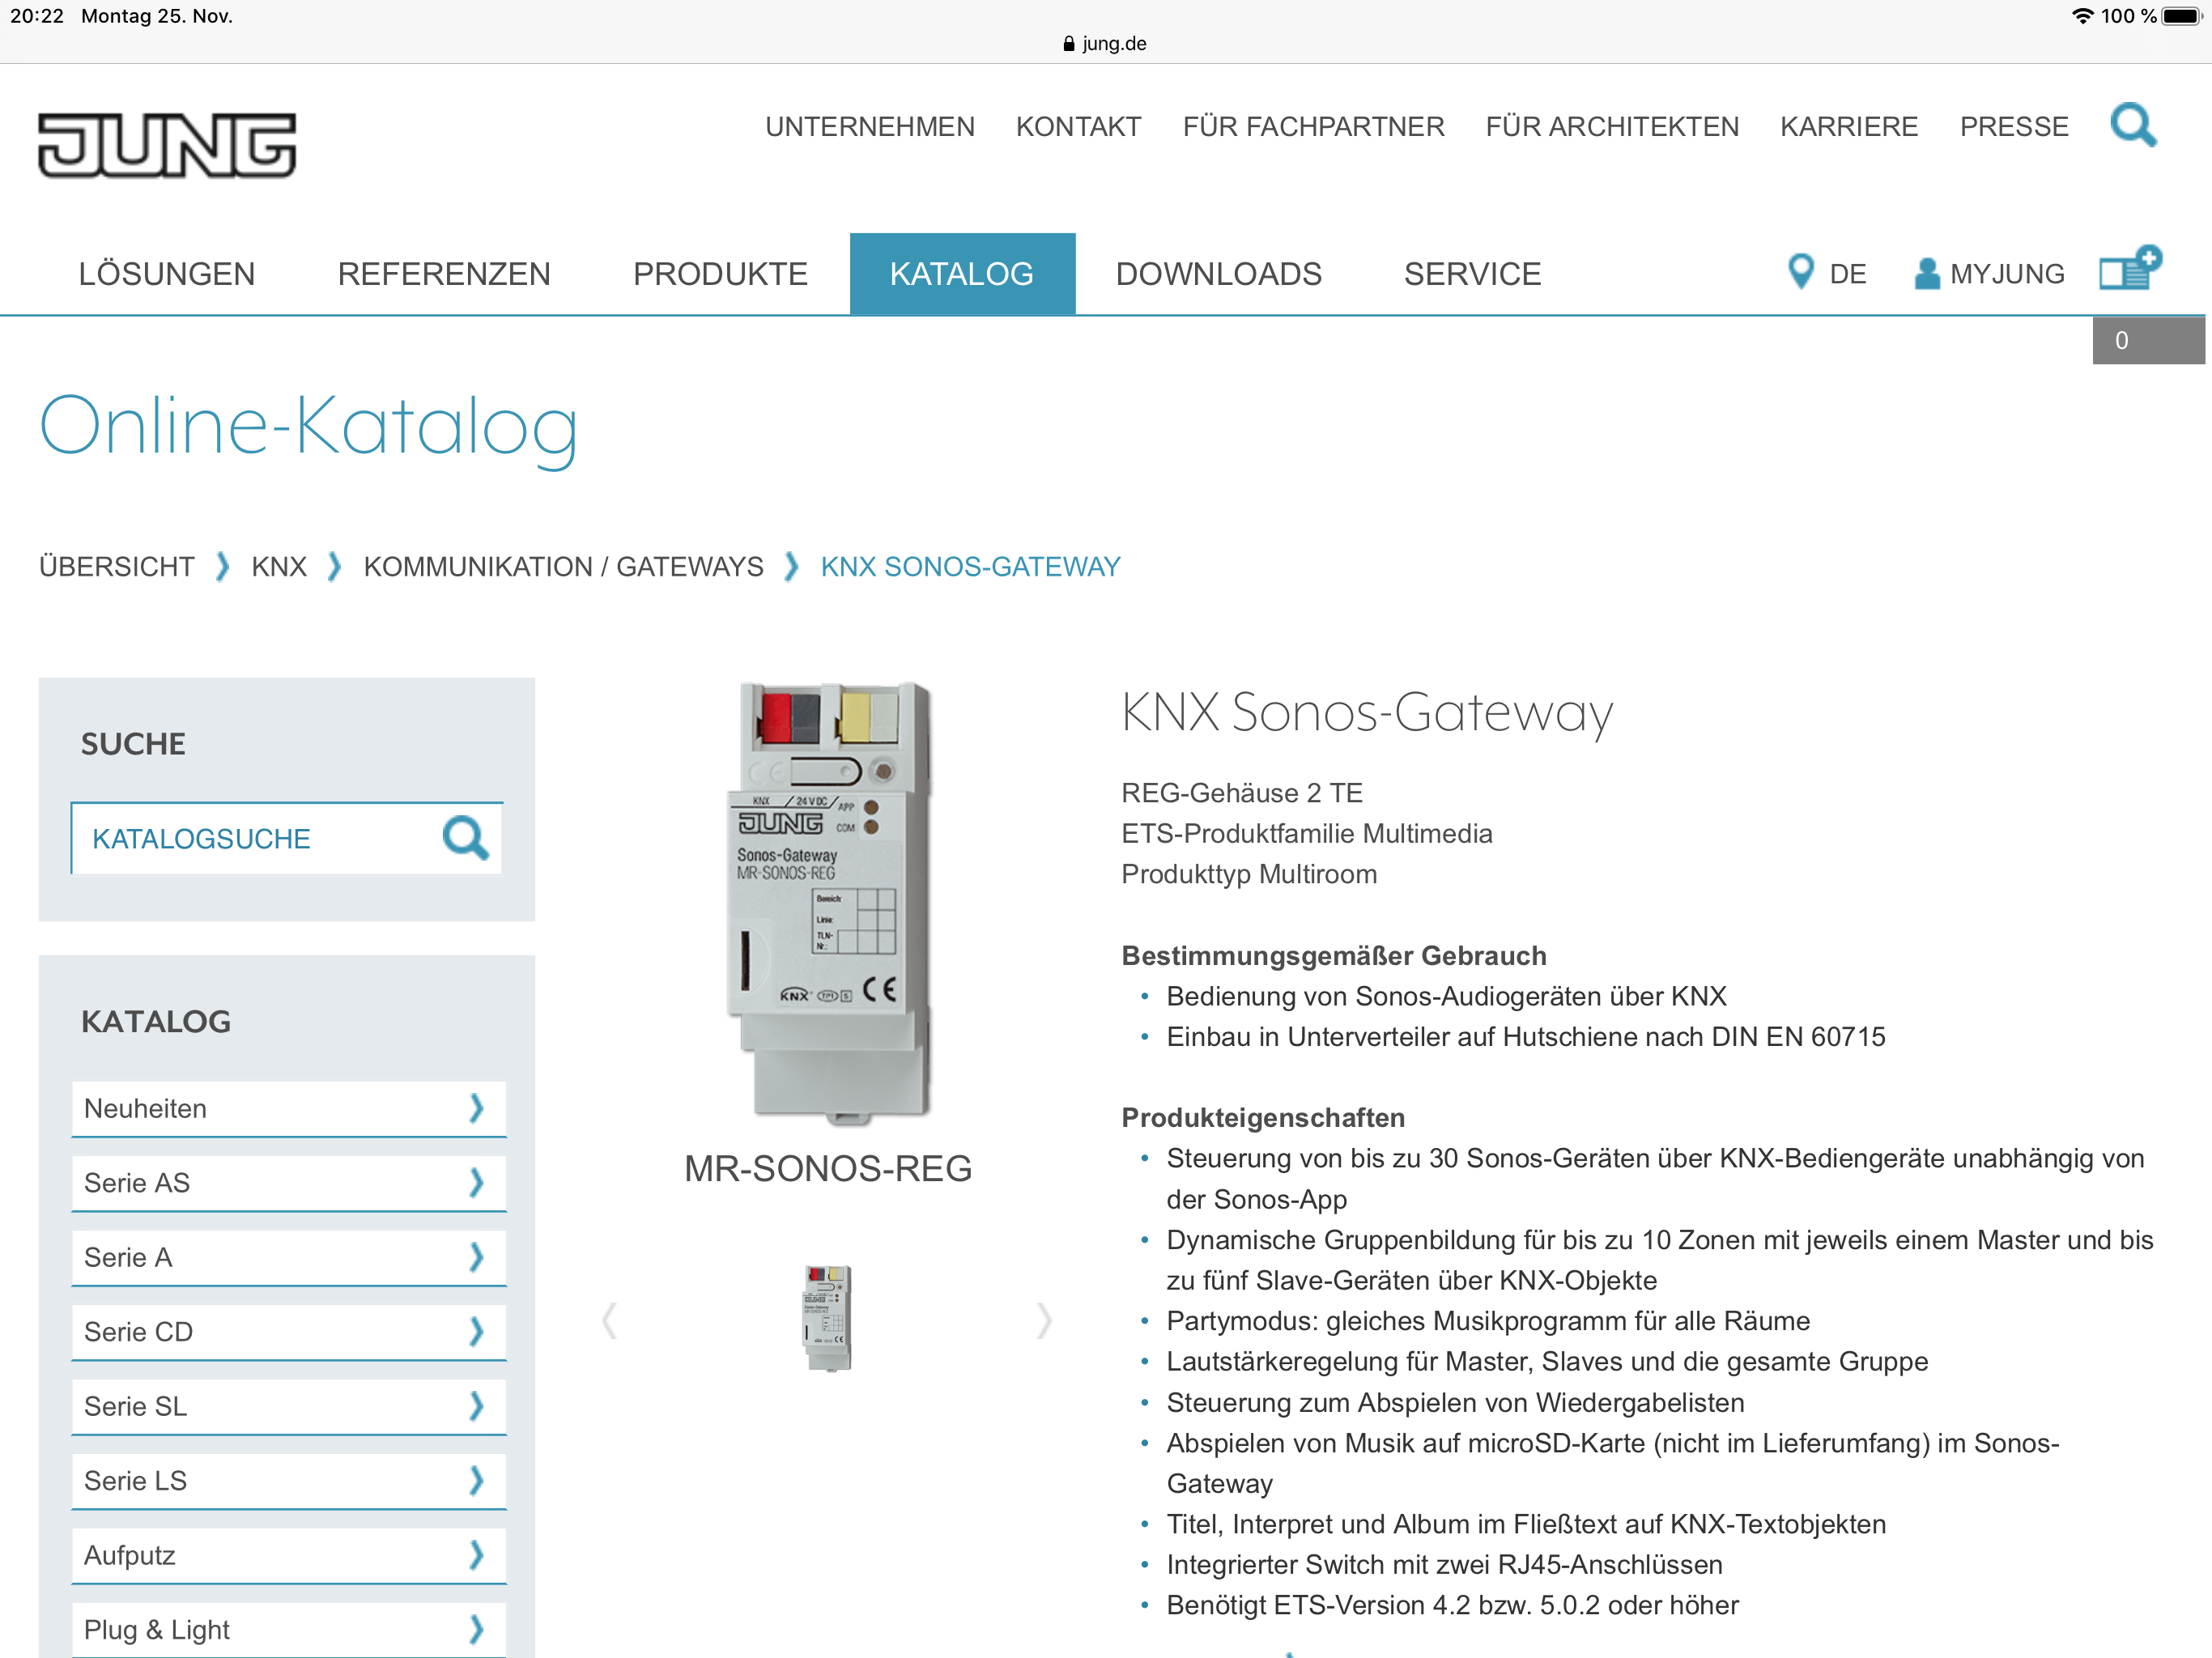The width and height of the screenshot is (2212, 1658).
Task: Open the KATALOG main tab
Action: pyautogui.click(x=961, y=273)
